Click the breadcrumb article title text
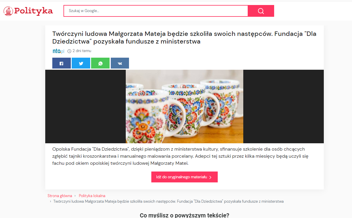 click(x=168, y=201)
